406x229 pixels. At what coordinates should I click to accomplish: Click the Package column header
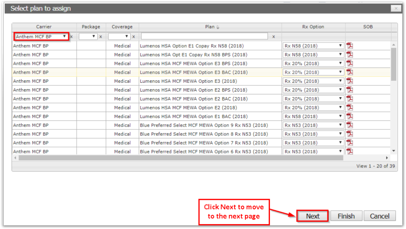[x=91, y=27]
